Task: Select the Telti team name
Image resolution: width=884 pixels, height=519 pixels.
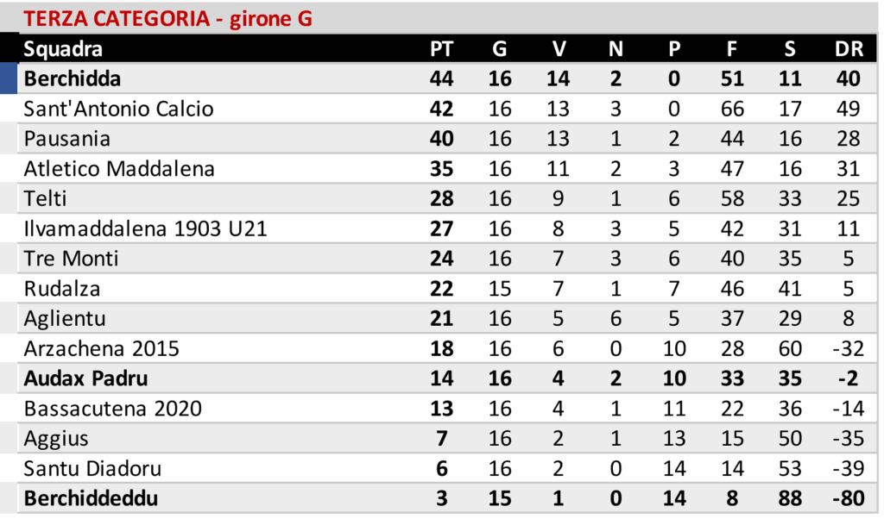Action: point(46,199)
